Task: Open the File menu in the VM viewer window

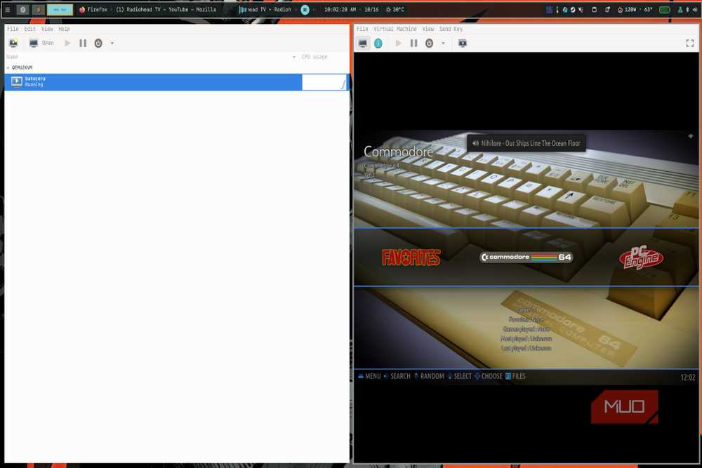Action: [x=362, y=29]
